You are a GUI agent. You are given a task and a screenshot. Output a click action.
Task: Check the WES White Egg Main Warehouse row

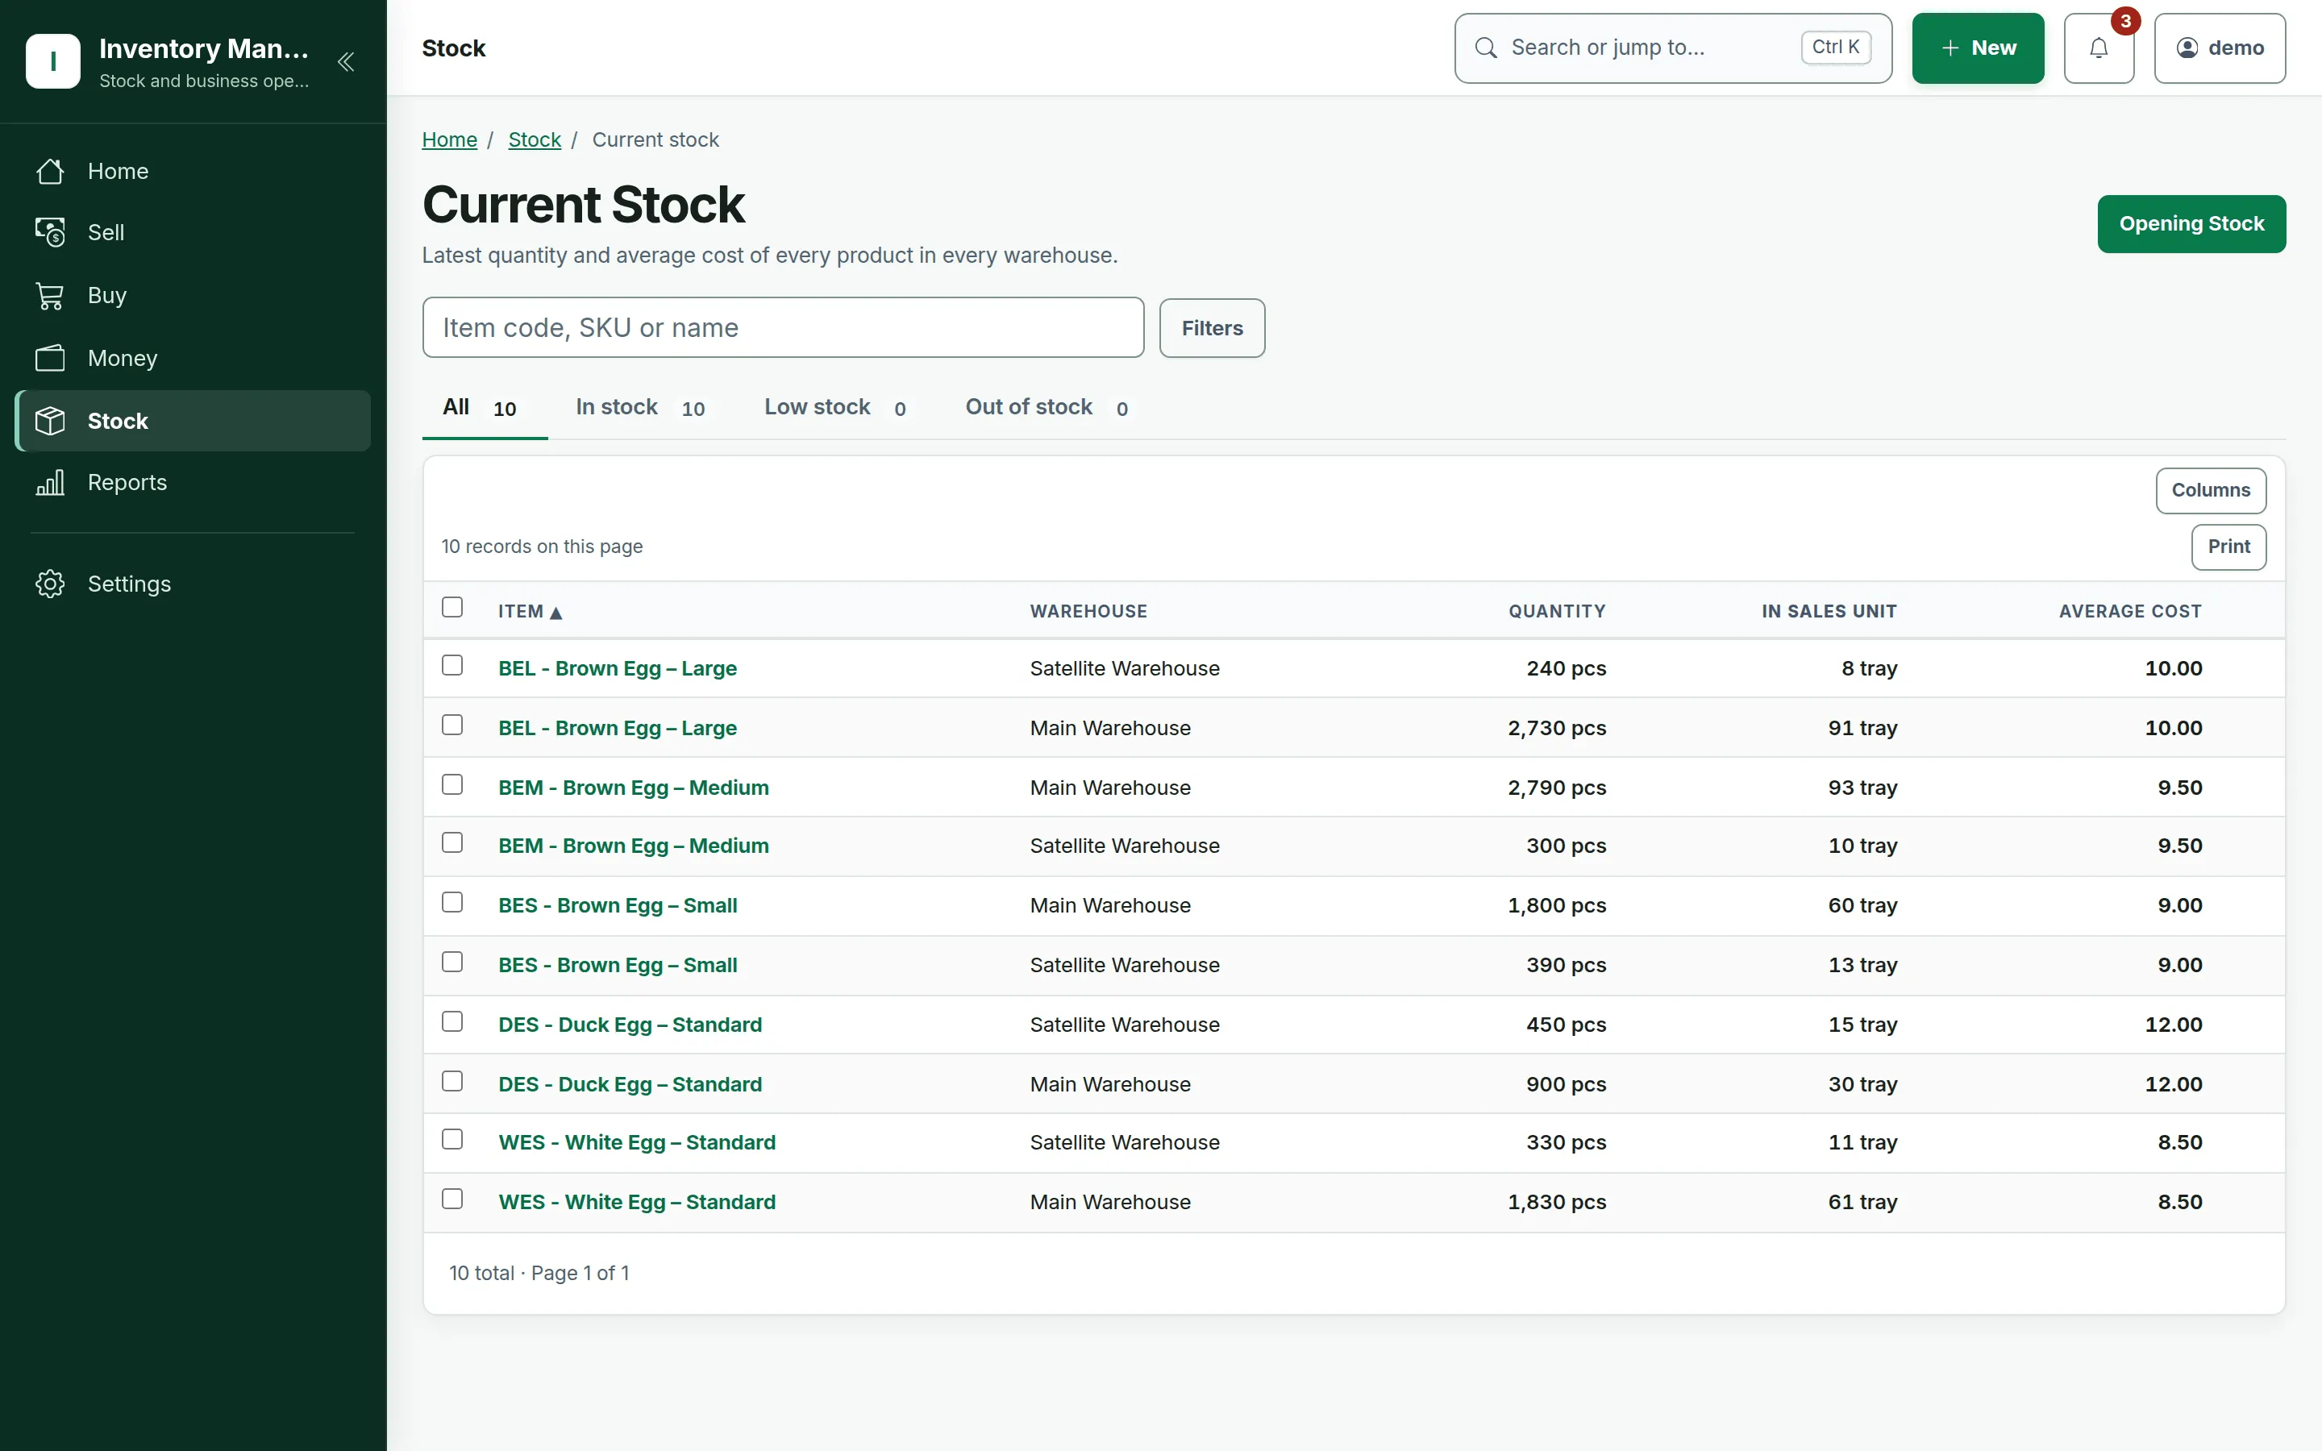pyautogui.click(x=452, y=1199)
